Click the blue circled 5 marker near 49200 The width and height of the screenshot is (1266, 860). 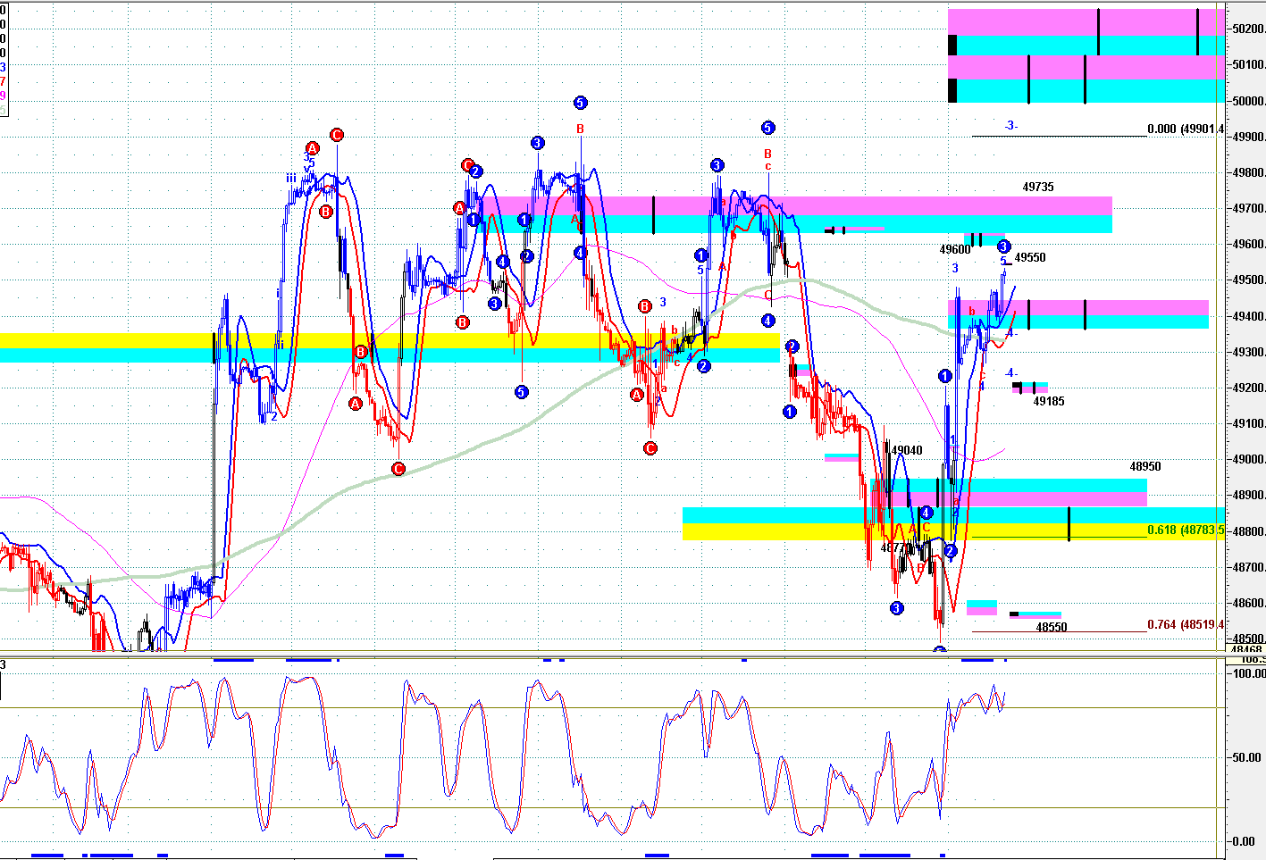coord(522,391)
